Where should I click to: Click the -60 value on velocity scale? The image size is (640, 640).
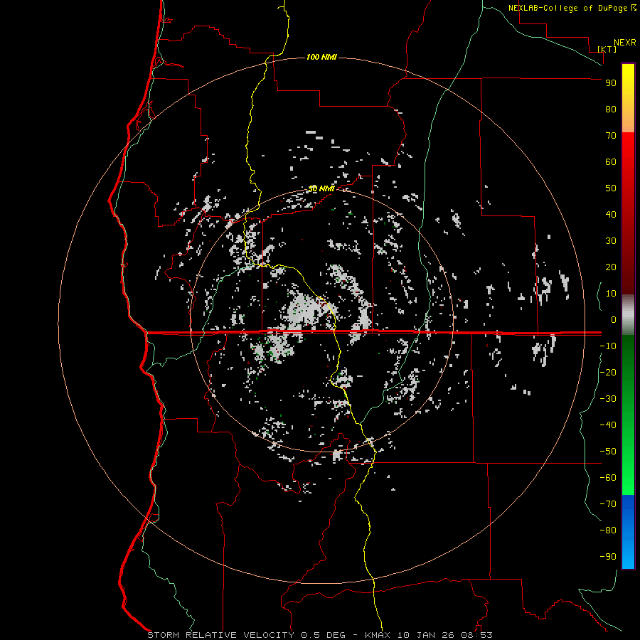[608, 478]
